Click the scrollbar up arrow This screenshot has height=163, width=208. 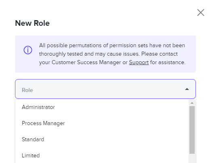[x=192, y=103]
